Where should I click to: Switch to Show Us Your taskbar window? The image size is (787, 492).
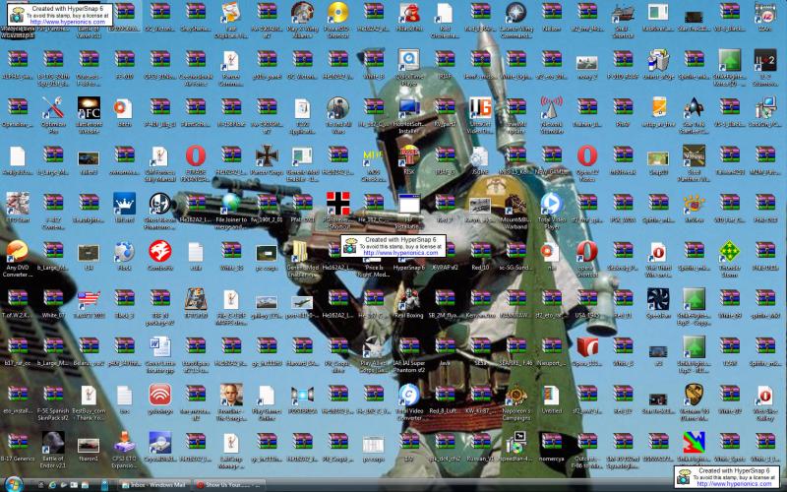[229, 485]
